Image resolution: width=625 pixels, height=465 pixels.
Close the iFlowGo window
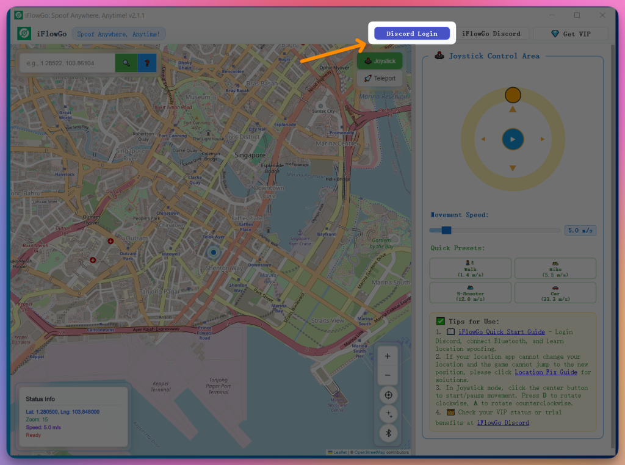[602, 15]
